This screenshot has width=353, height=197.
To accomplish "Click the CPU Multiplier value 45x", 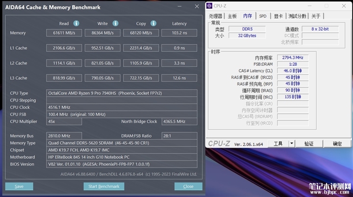I will click(x=64, y=121).
